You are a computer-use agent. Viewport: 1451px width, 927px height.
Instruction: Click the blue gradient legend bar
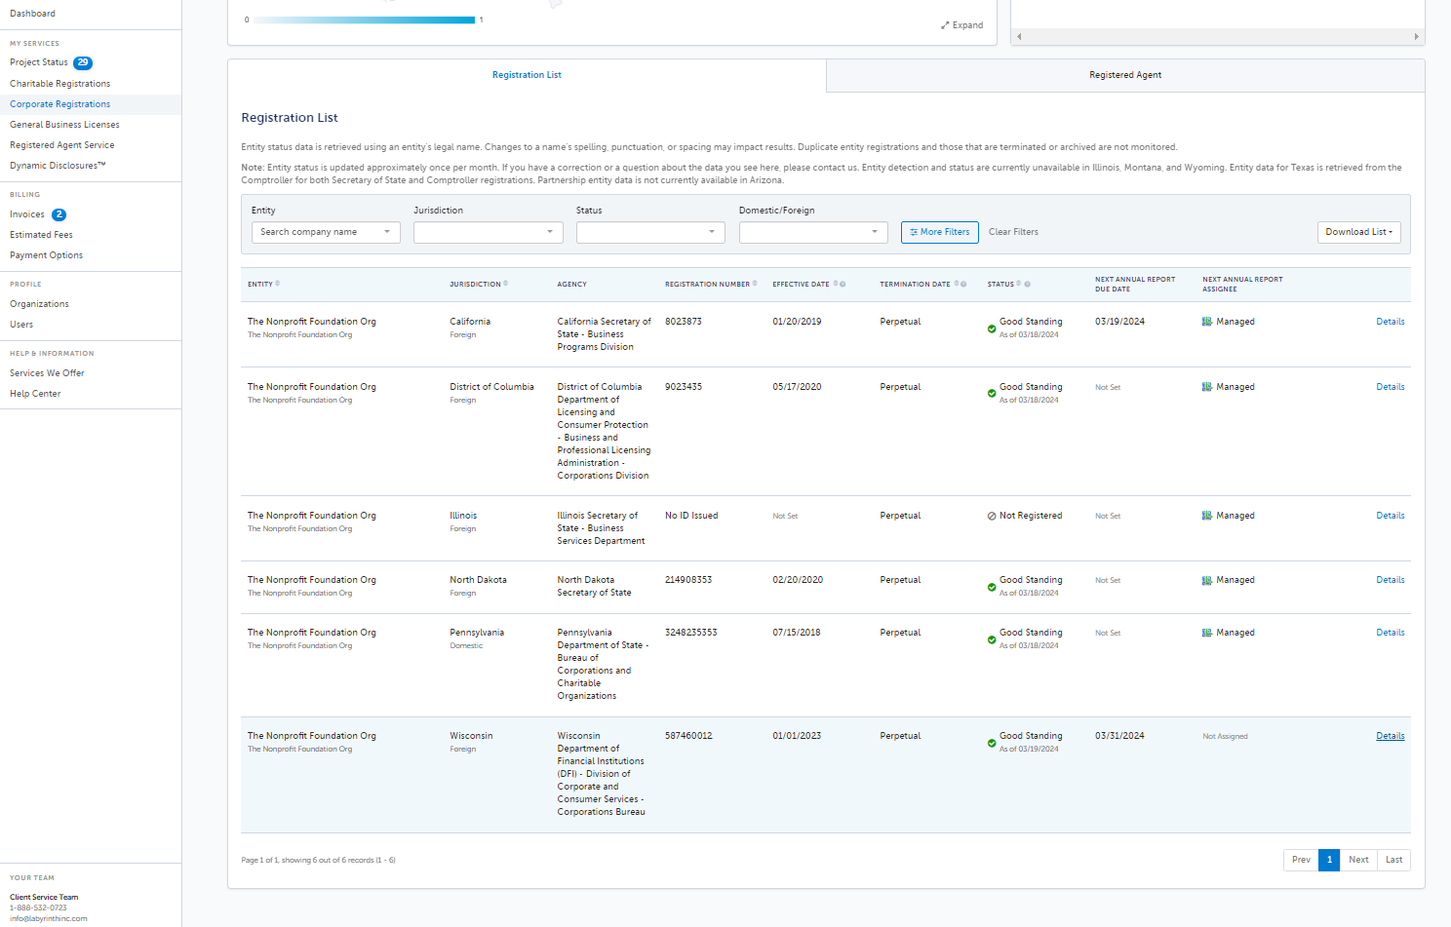click(364, 19)
